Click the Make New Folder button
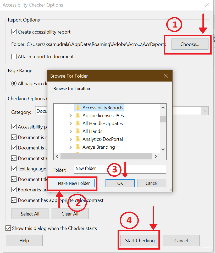The height and width of the screenshot is (253, 215). coord(74,183)
